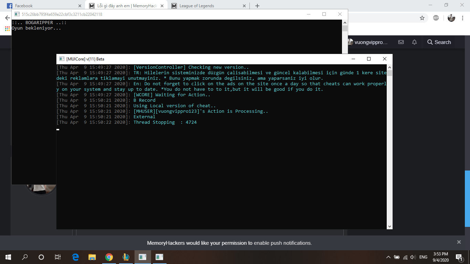
Task: Select the MemoryHackers forum tab
Action: pyautogui.click(x=126, y=5)
